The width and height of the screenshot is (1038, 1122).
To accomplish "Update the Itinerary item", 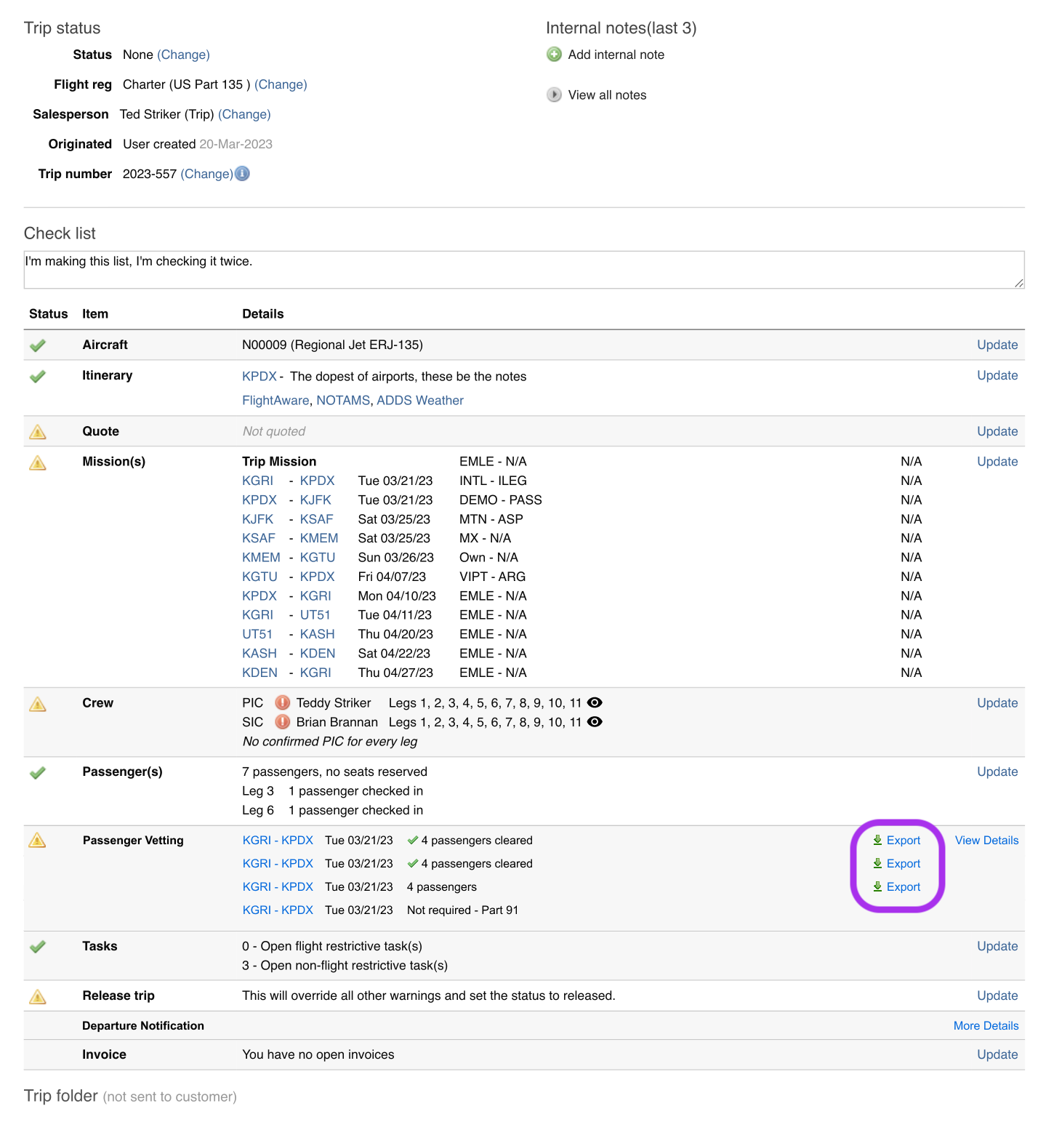I will pos(997,375).
